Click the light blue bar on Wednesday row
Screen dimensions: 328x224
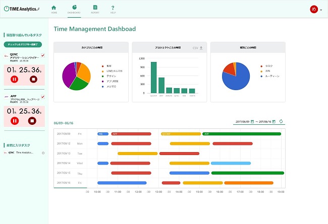231,163
